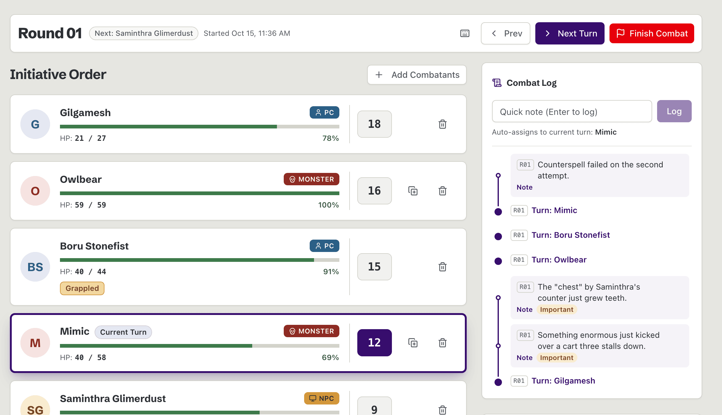The width and height of the screenshot is (722, 415).
Task: Click the Current Turn badge on Mimic
Action: [x=123, y=332]
